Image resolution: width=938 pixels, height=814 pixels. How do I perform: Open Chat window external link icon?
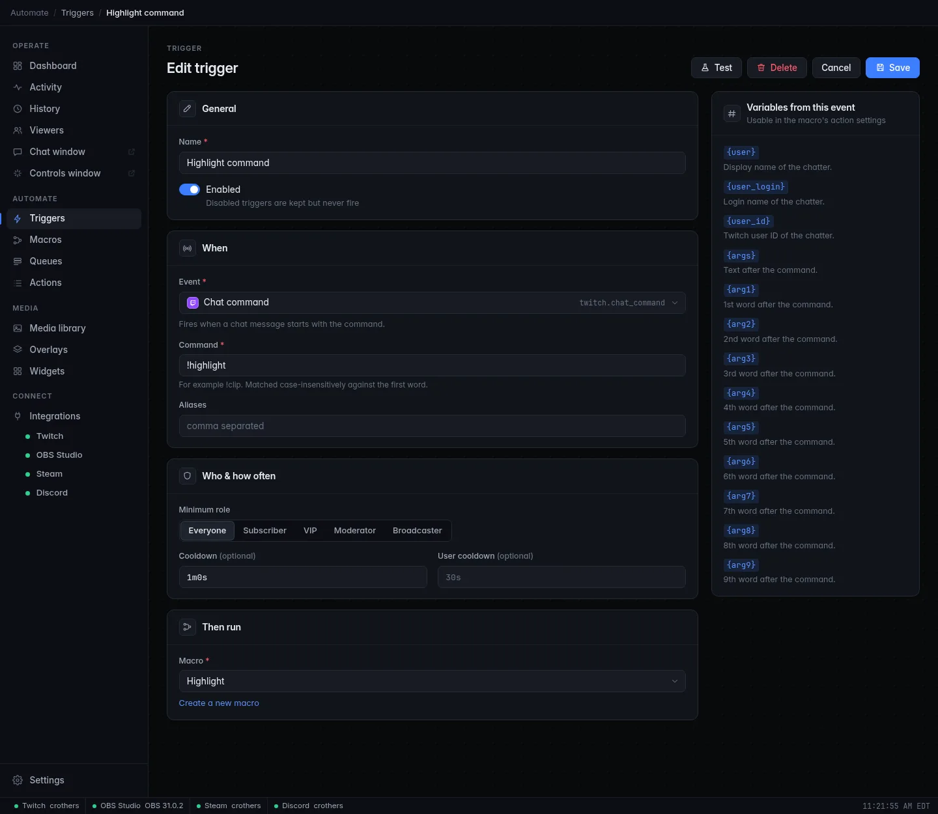coord(131,152)
